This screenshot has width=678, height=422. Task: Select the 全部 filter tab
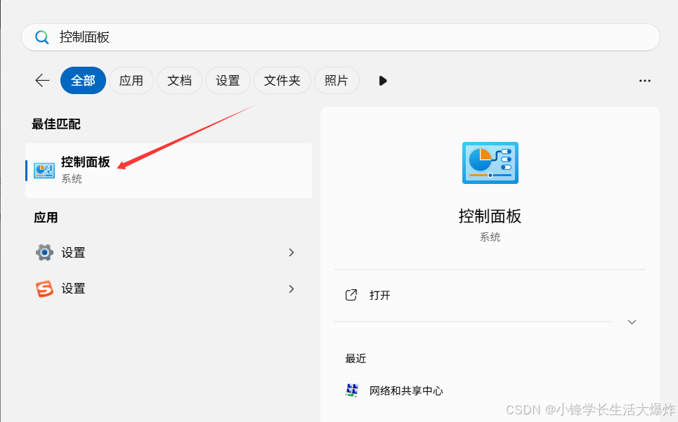pos(83,80)
